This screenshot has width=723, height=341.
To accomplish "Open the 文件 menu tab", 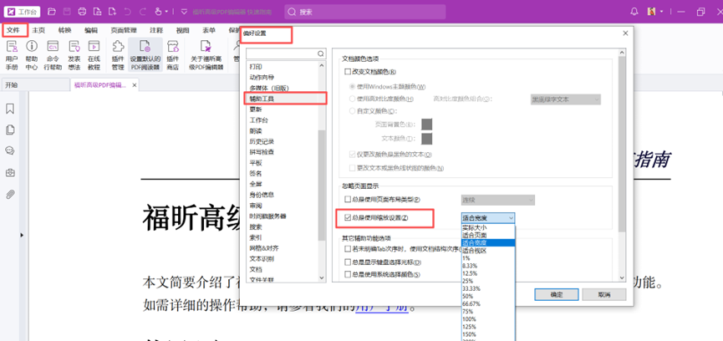I will click(x=13, y=30).
